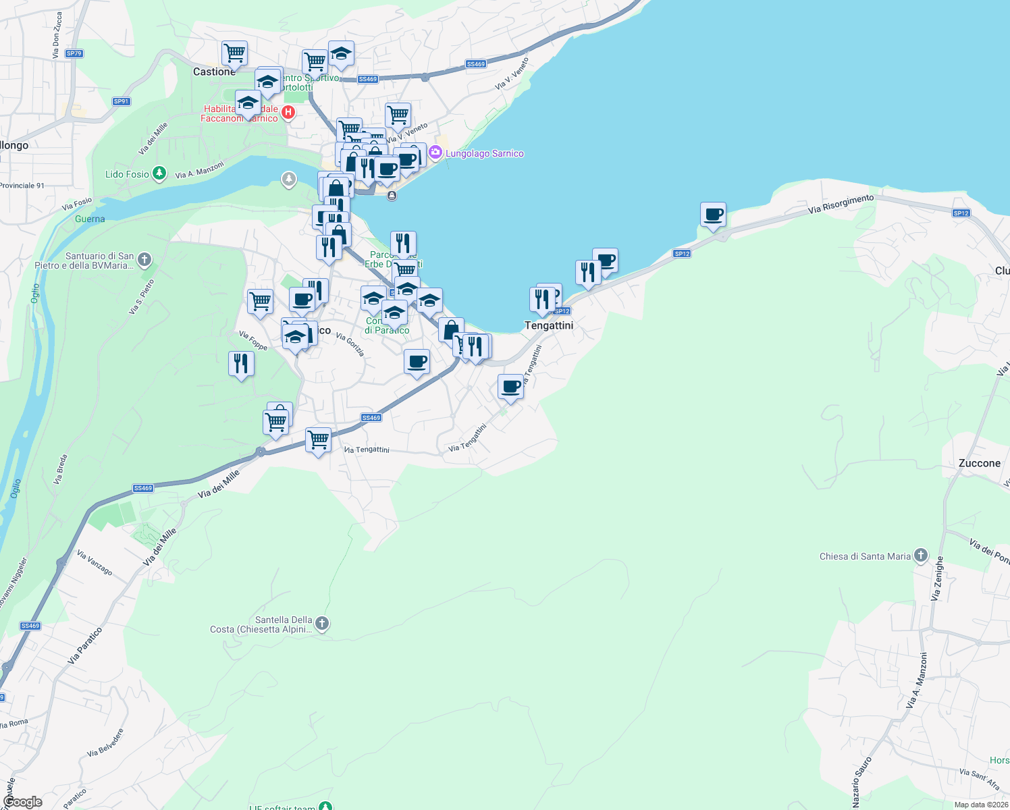Click the church marker at Santella Della Costa
Viewport: 1010px width, 810px height.
(321, 622)
